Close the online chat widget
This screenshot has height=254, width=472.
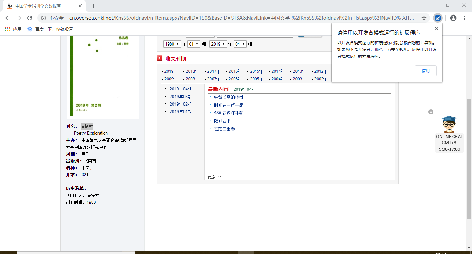click(x=431, y=112)
